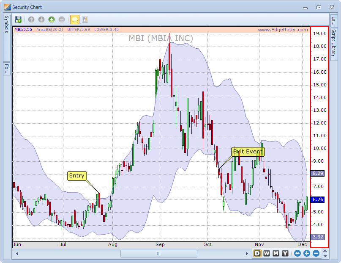Switch chart to Daily timeframe

point(257,253)
